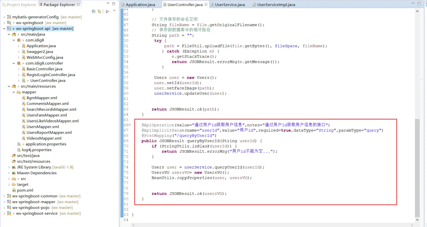Click the wx-springboot-pojo project icon
Viewport: 427px width, 227px height.
pyautogui.click(x=9, y=208)
